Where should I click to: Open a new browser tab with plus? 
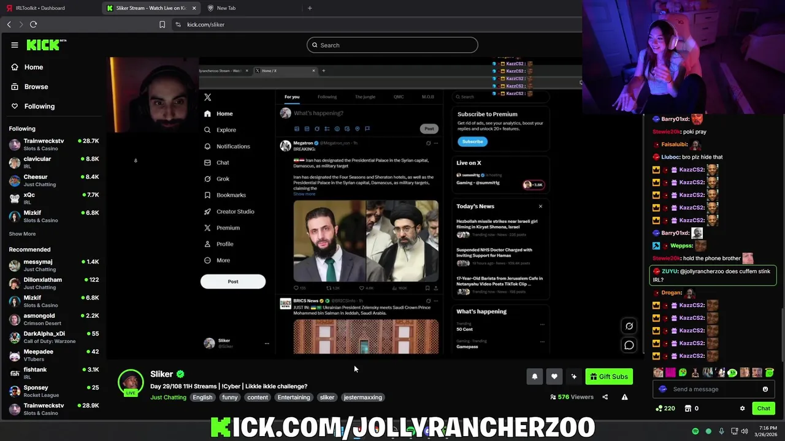(310, 8)
